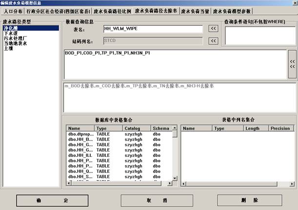Click the 表名 input containing HH_WLM_WIPE
The height and width of the screenshot is (210, 298).
click(x=153, y=29)
